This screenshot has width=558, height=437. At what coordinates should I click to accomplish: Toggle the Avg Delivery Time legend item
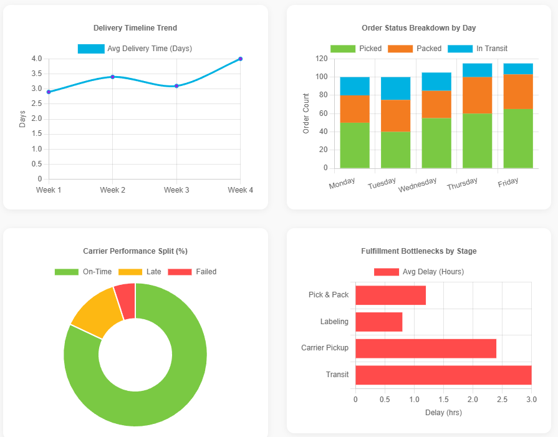click(x=135, y=49)
